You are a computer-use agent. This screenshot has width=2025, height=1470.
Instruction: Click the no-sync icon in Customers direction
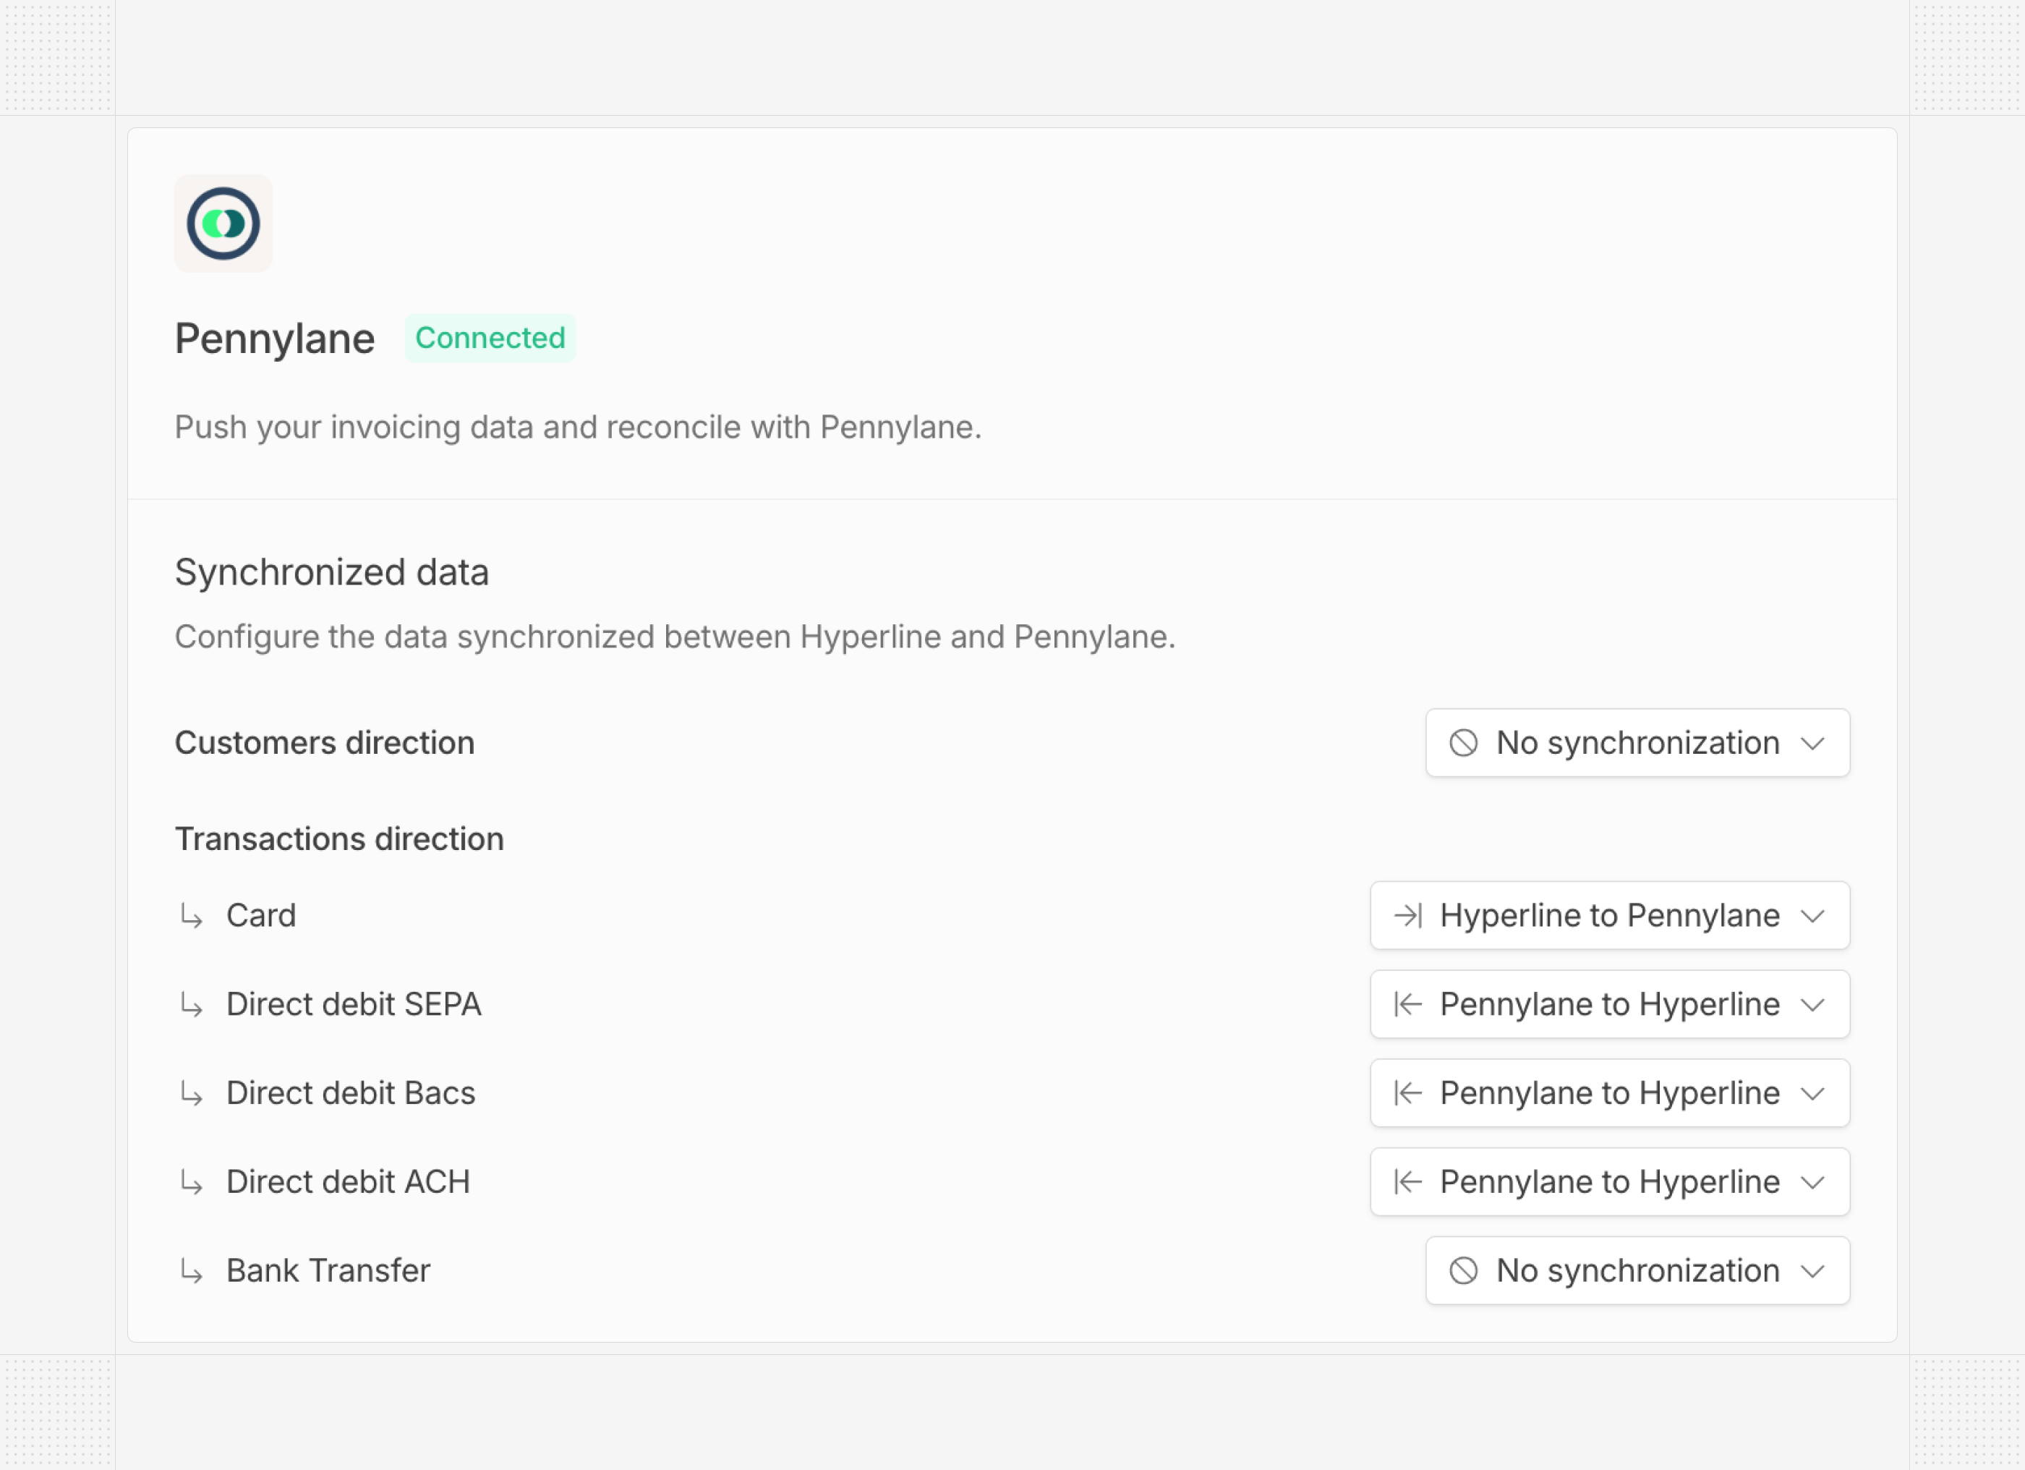(x=1463, y=743)
